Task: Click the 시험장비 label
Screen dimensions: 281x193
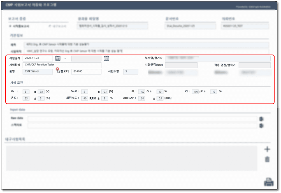Action: point(15,65)
